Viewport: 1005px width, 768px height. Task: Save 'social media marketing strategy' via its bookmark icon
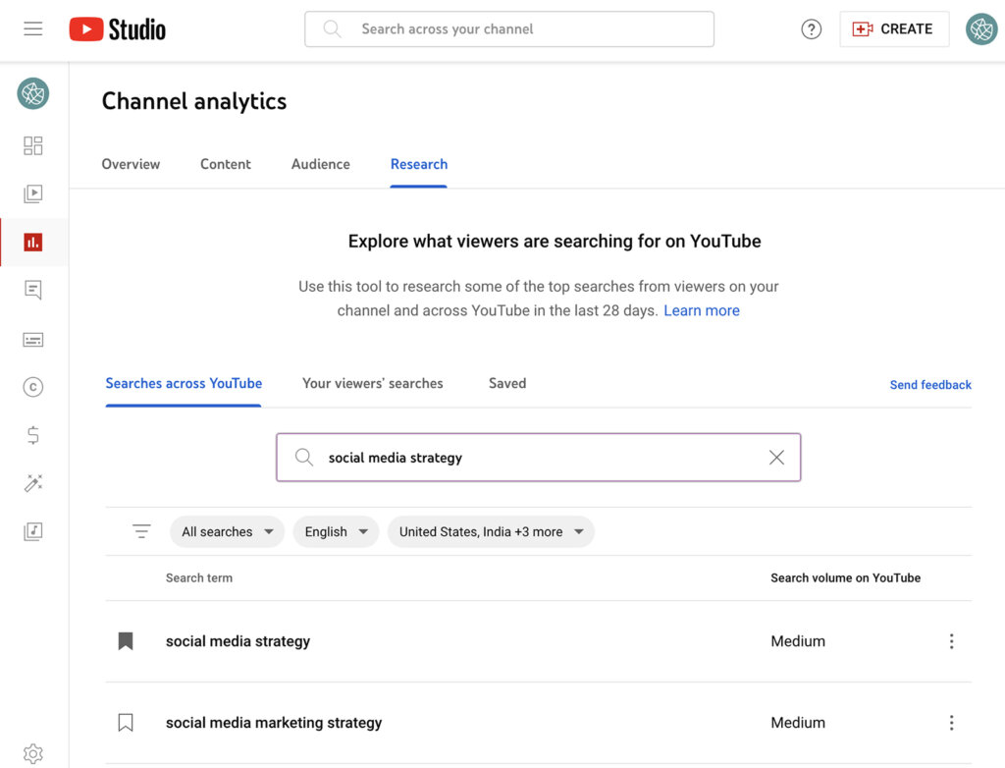(125, 722)
